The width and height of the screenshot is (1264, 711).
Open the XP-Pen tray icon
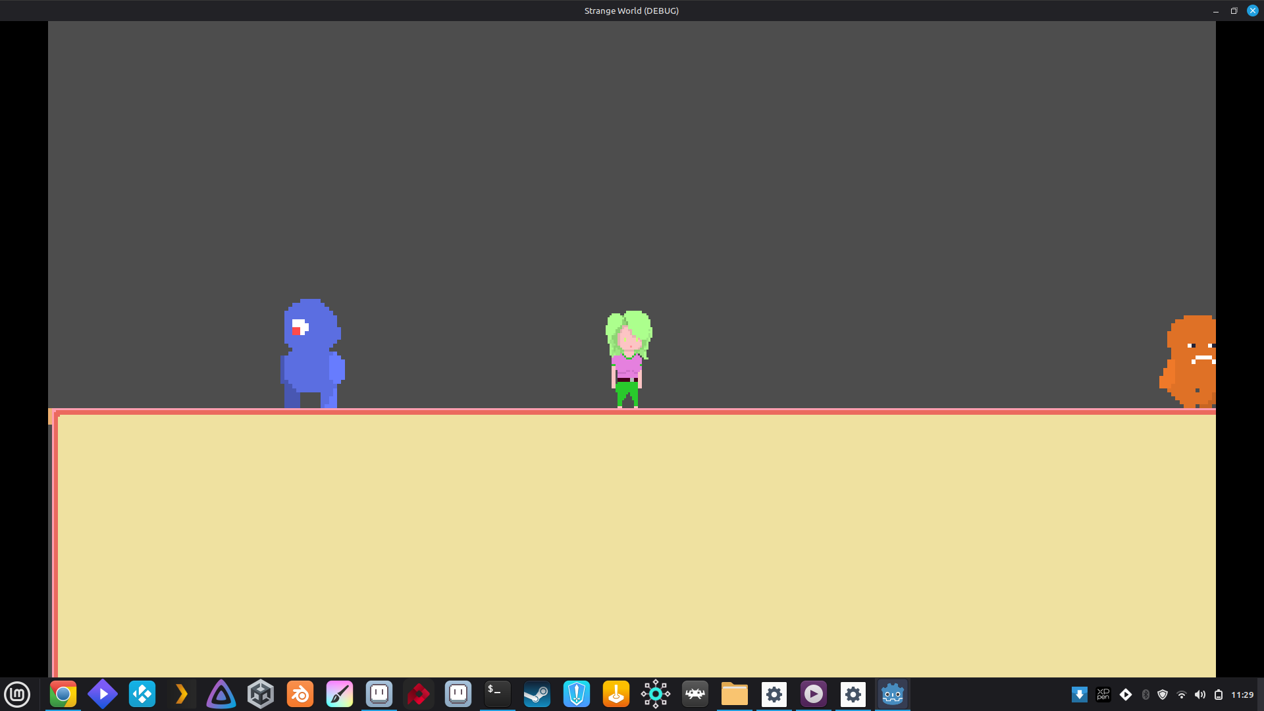point(1103,695)
